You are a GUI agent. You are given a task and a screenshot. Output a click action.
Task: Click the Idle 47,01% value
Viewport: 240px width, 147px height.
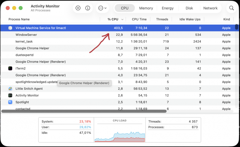coord(85,133)
